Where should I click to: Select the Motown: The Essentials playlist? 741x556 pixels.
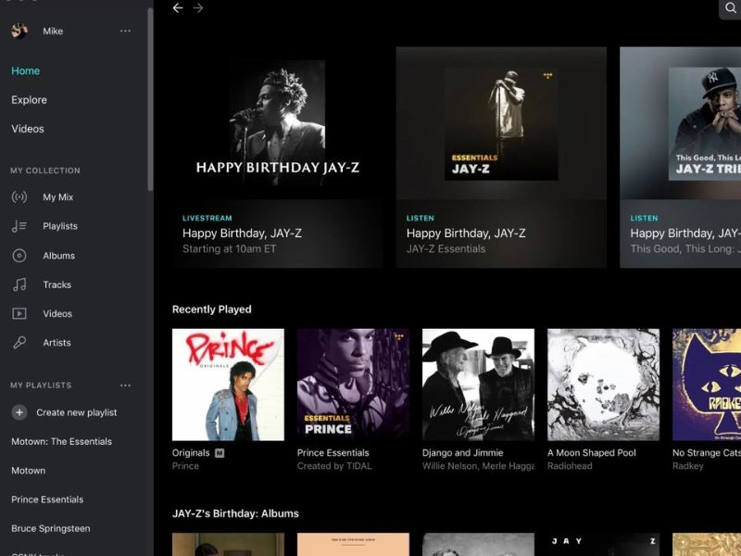[60, 441]
